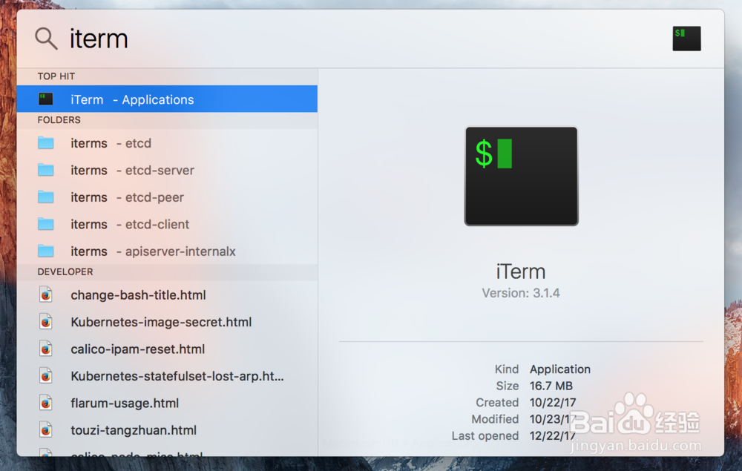Select the iterms - apiserver-internalx folder
The image size is (742, 471).
(x=167, y=251)
